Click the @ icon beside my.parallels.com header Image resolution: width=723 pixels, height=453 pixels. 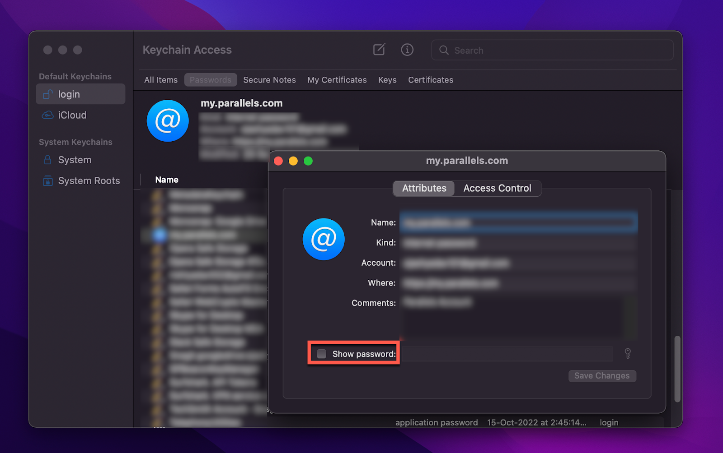168,120
